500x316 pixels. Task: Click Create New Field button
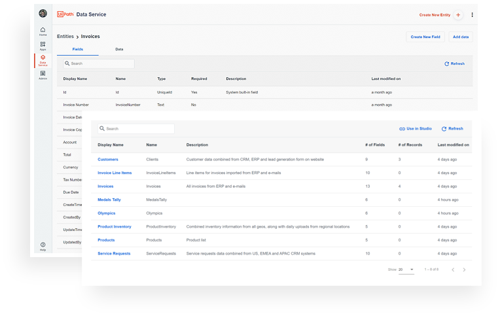point(425,37)
